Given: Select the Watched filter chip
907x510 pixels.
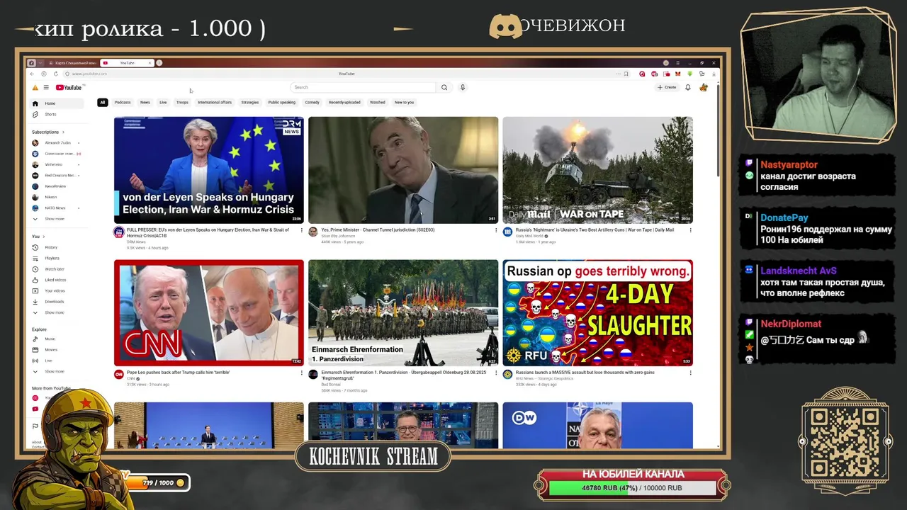Looking at the screenshot, I should pos(378,102).
